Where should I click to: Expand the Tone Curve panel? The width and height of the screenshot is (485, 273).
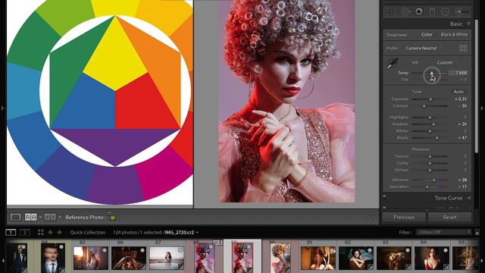point(468,198)
